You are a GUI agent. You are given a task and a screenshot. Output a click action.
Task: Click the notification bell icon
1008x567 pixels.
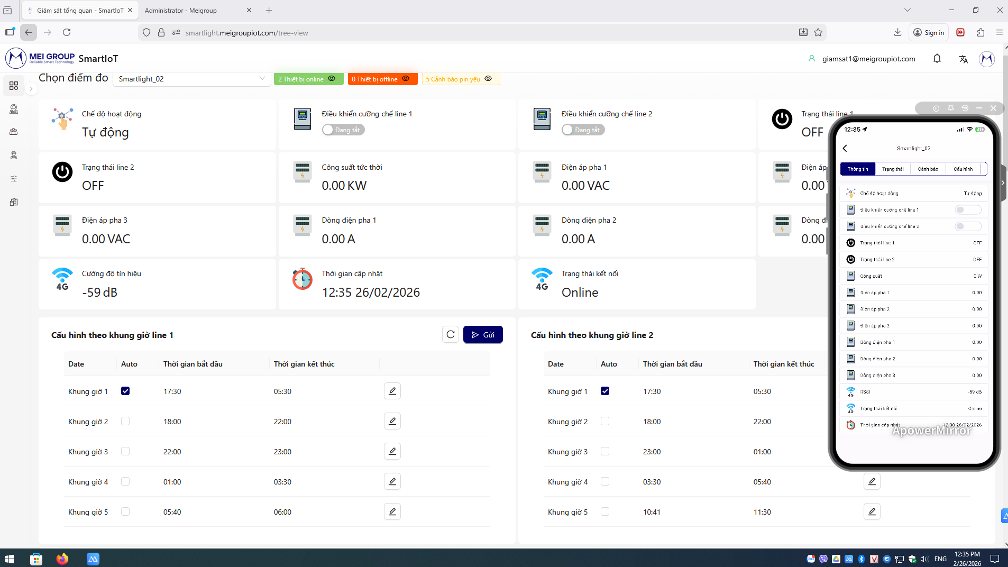pos(937,59)
